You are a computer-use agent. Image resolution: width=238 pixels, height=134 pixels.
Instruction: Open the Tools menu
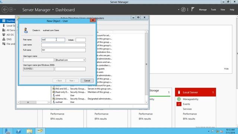(213, 10)
